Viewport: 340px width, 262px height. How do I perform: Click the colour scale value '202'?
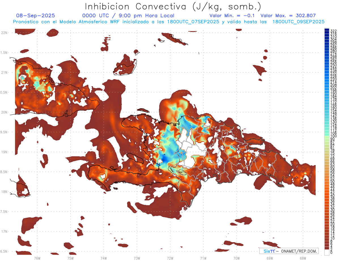[333, 88]
